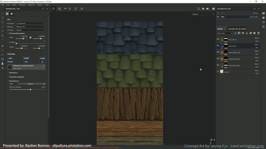Screen dimensions: 266x149
Task: Adjust the first Scale slider
Action: 22,39
